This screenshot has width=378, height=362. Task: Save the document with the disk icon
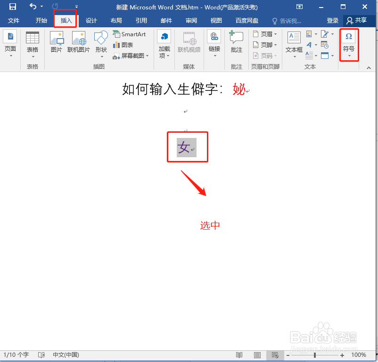coord(13,7)
